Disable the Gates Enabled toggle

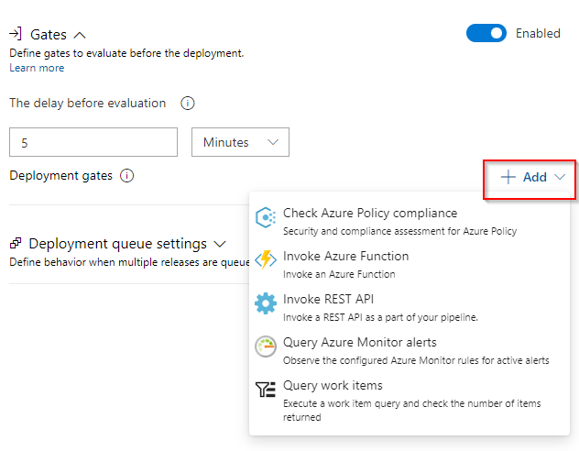pos(486,34)
